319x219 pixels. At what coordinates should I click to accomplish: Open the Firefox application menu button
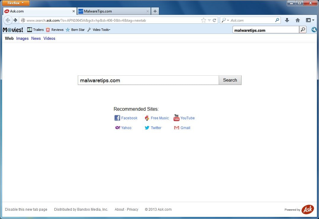(16, 3)
